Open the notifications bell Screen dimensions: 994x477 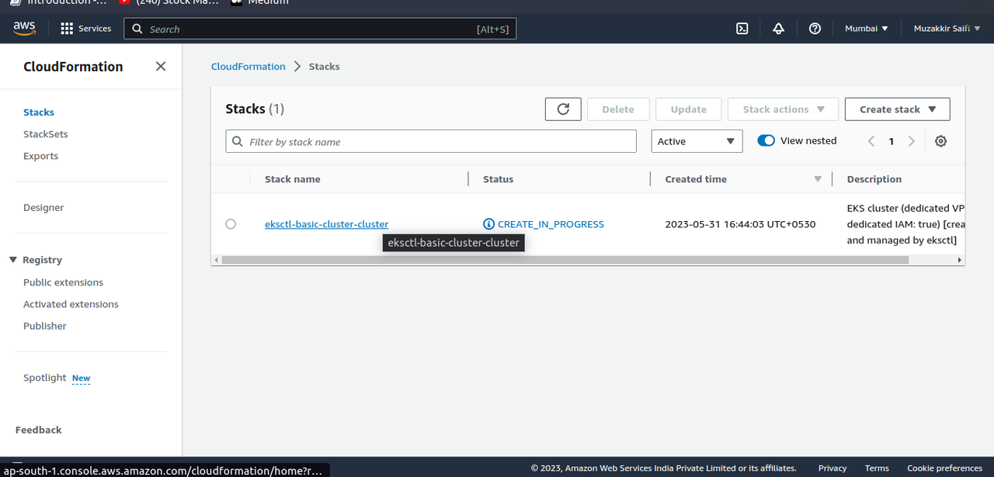[x=778, y=29]
